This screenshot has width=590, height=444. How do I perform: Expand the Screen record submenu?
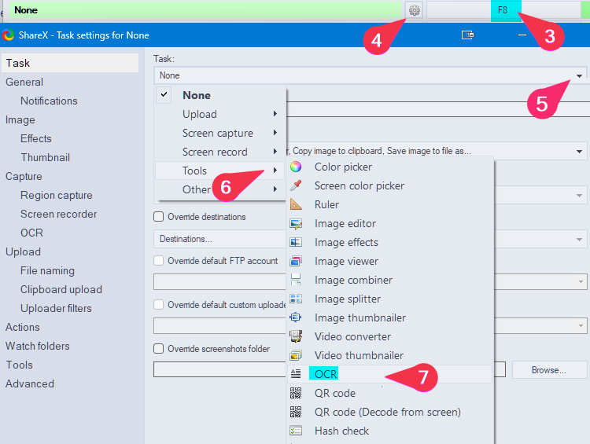tap(220, 152)
